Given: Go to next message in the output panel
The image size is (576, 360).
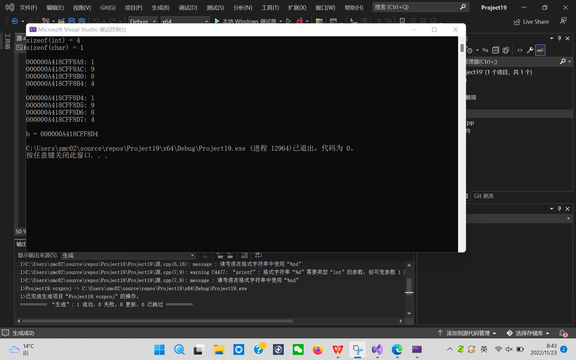Looking at the screenshot, I should point(230,255).
